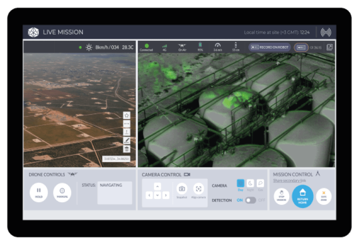The width and height of the screenshot is (359, 245).
Task: Select the Day camera mode
Action: tap(240, 184)
